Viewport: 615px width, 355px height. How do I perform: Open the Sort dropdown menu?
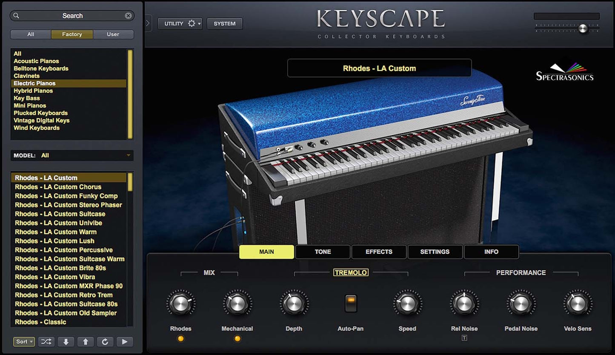(24, 341)
